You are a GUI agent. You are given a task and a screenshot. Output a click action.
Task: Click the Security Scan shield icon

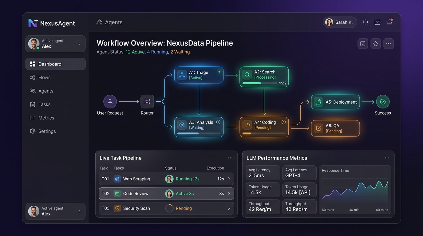[x=117, y=208]
